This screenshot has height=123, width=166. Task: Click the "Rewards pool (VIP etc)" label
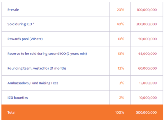point(25,39)
